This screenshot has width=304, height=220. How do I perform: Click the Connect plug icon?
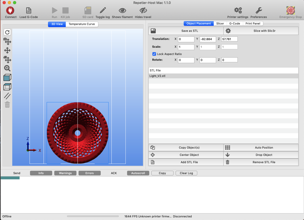10,10
